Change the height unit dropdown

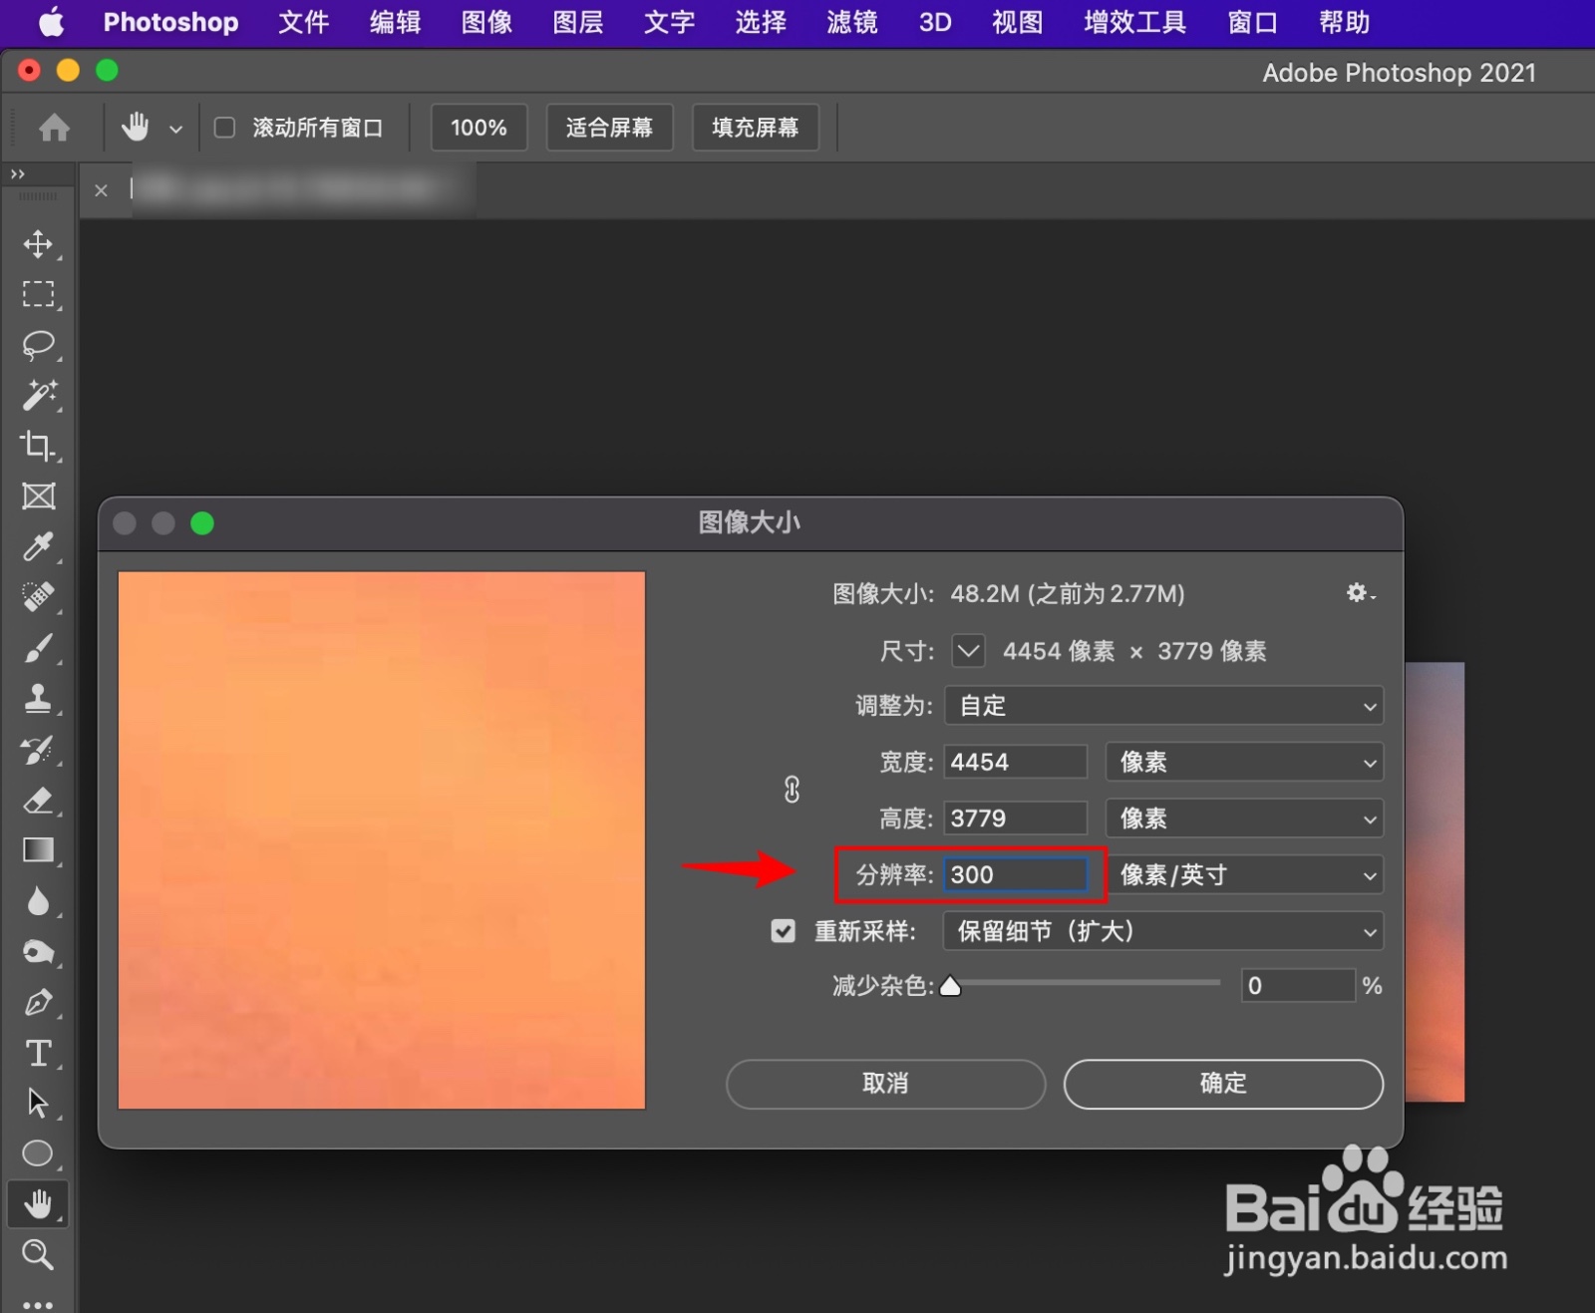pyautogui.click(x=1244, y=819)
